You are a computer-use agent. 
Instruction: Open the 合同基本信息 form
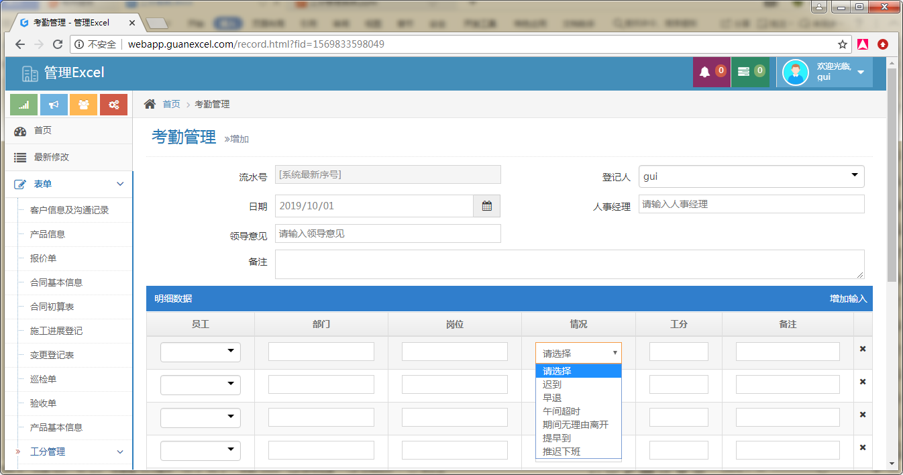click(x=56, y=282)
